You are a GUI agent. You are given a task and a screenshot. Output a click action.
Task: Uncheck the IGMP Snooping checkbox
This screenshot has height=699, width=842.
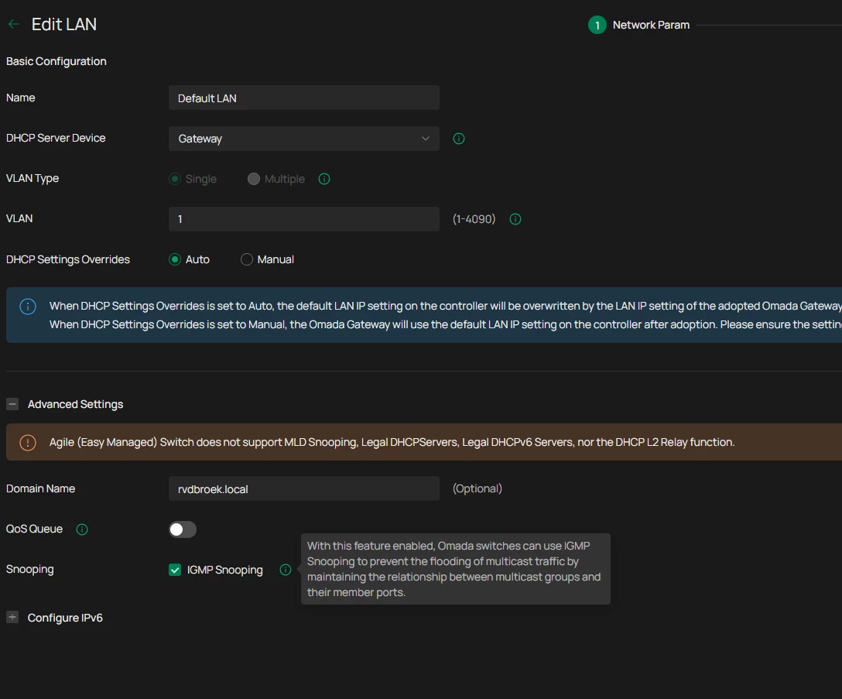175,570
